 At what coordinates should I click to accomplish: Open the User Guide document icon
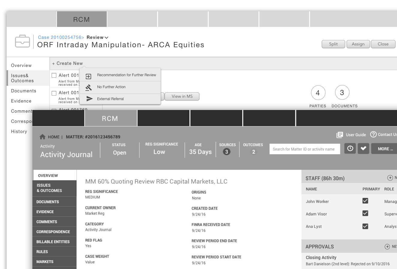[340, 135]
